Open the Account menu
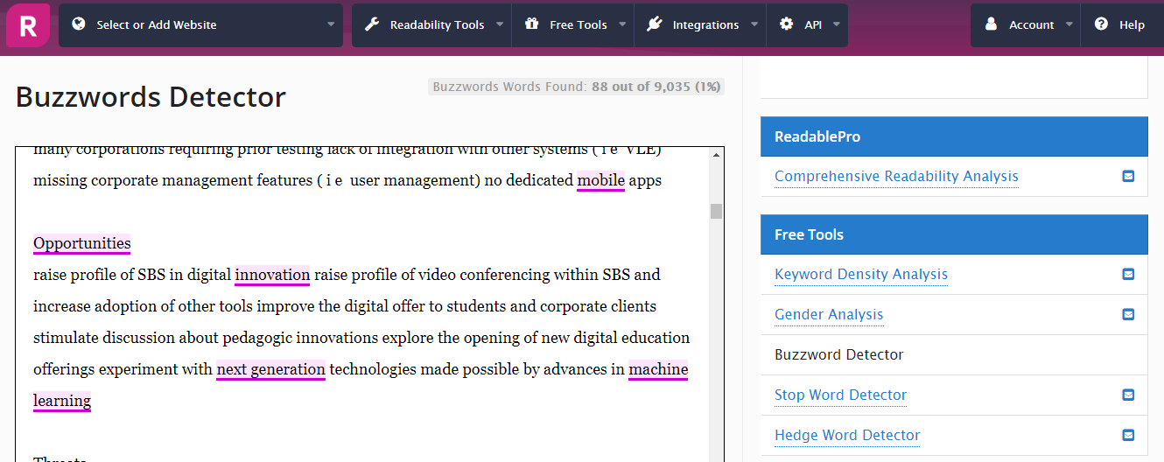Screen dimensions: 1164x462 (1025, 25)
